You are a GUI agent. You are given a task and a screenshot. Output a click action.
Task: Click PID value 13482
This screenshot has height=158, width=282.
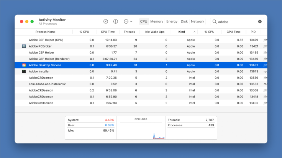254,65
